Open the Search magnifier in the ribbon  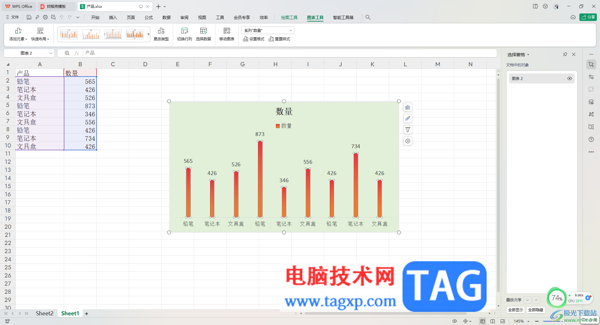tap(368, 17)
